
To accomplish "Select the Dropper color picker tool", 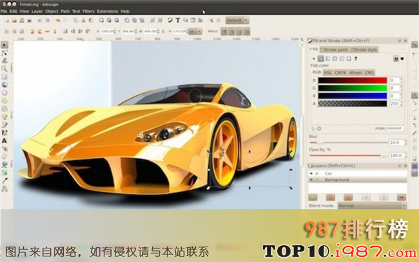I will tap(5, 181).
